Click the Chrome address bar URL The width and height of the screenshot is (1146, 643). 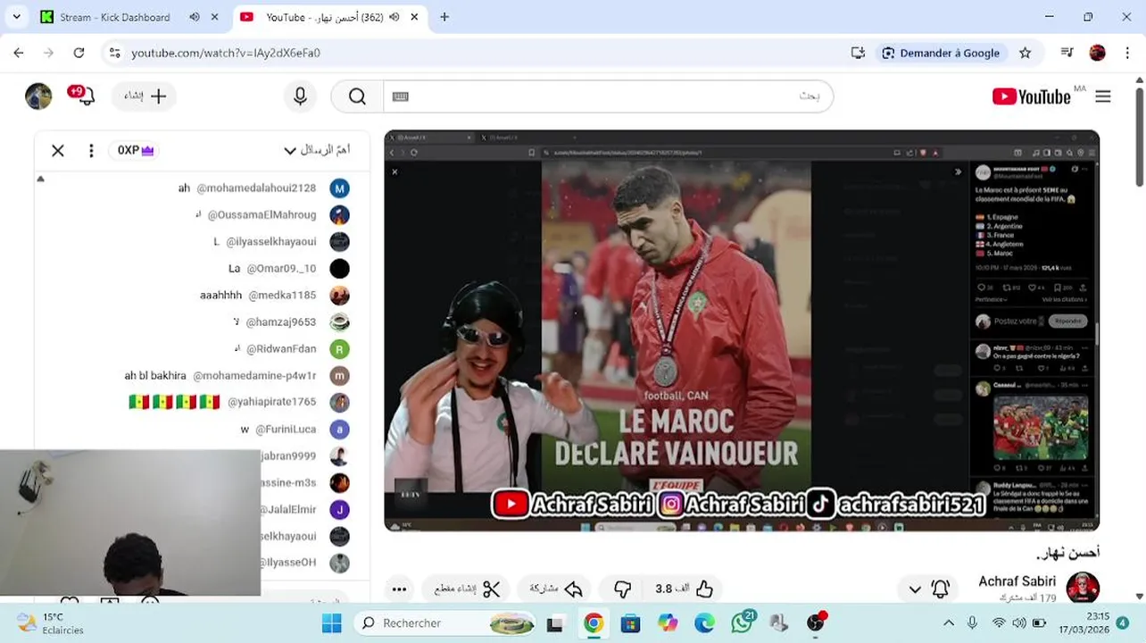[x=226, y=53]
